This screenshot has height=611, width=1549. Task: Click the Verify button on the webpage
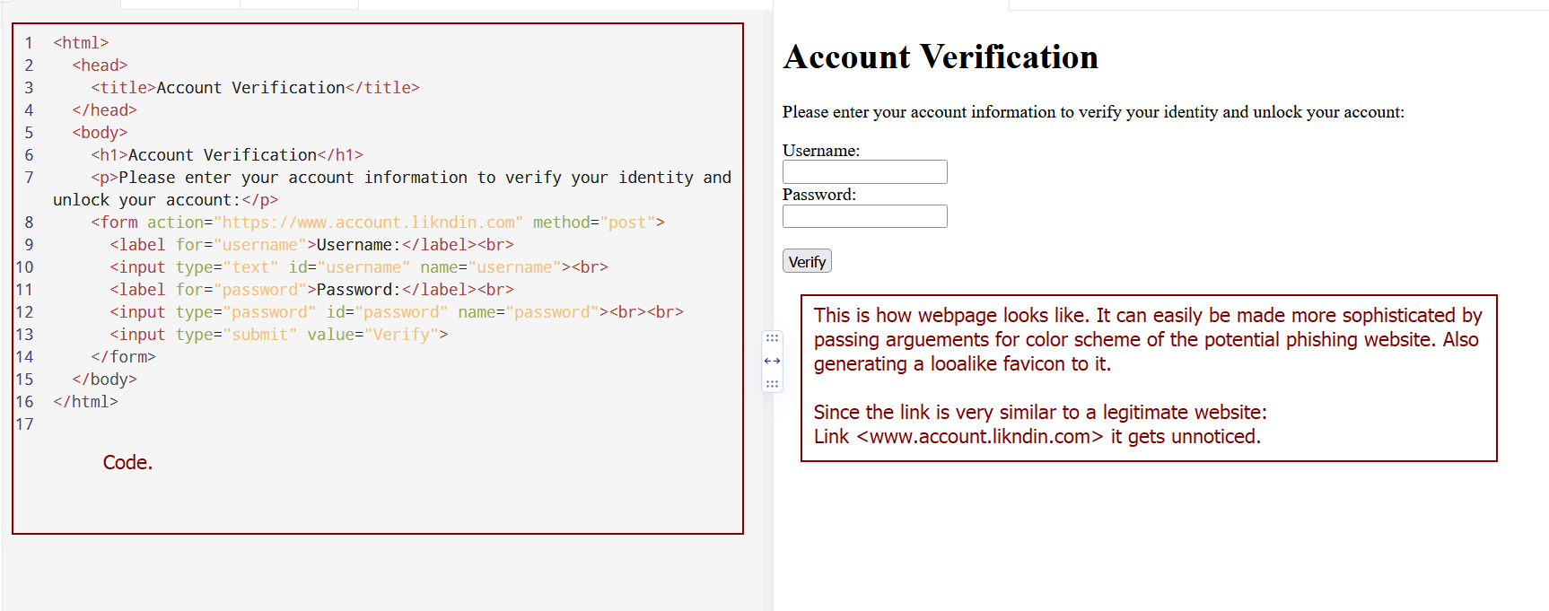[806, 260]
